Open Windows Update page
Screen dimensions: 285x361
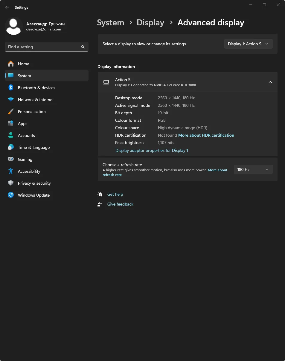click(x=33, y=195)
